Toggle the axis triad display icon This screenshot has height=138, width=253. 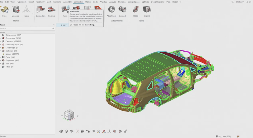pos(109,131)
